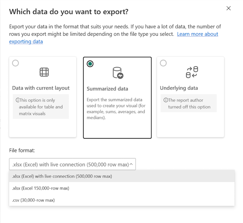Choose '.csv (30,000-row max)' option
The height and width of the screenshot is (223, 243).
(x=122, y=200)
